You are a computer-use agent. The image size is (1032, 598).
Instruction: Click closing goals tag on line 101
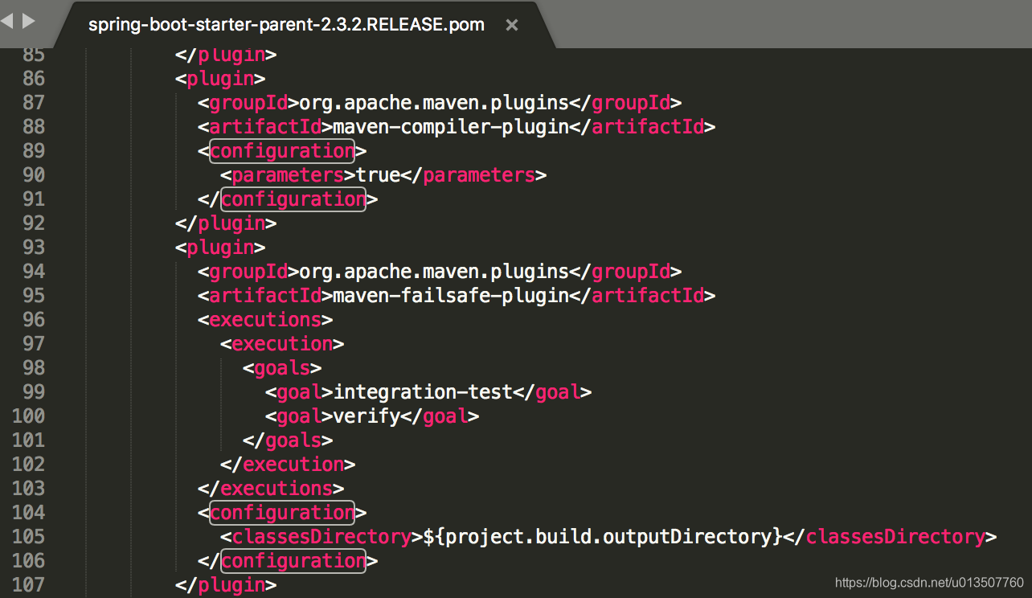(x=288, y=440)
